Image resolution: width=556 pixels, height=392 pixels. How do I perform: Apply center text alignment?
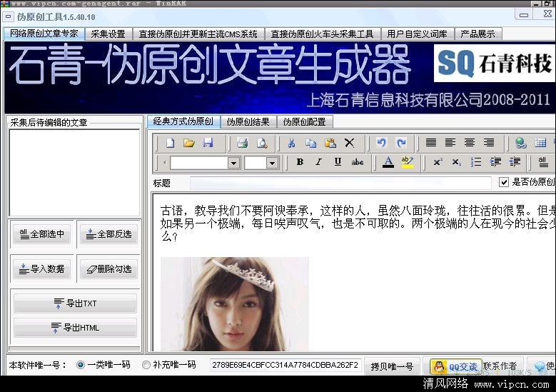point(470,143)
